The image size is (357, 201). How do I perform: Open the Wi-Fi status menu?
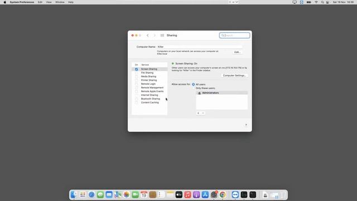click(316, 2)
